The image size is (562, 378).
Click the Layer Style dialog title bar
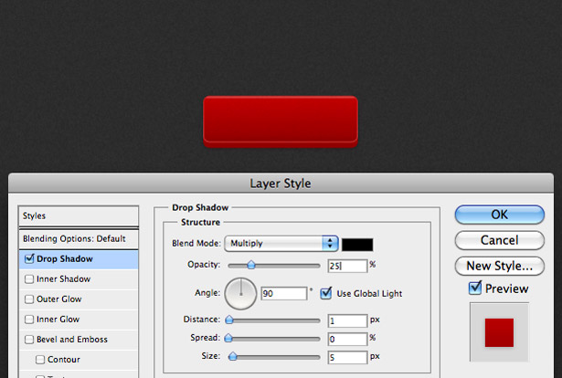pos(281,184)
